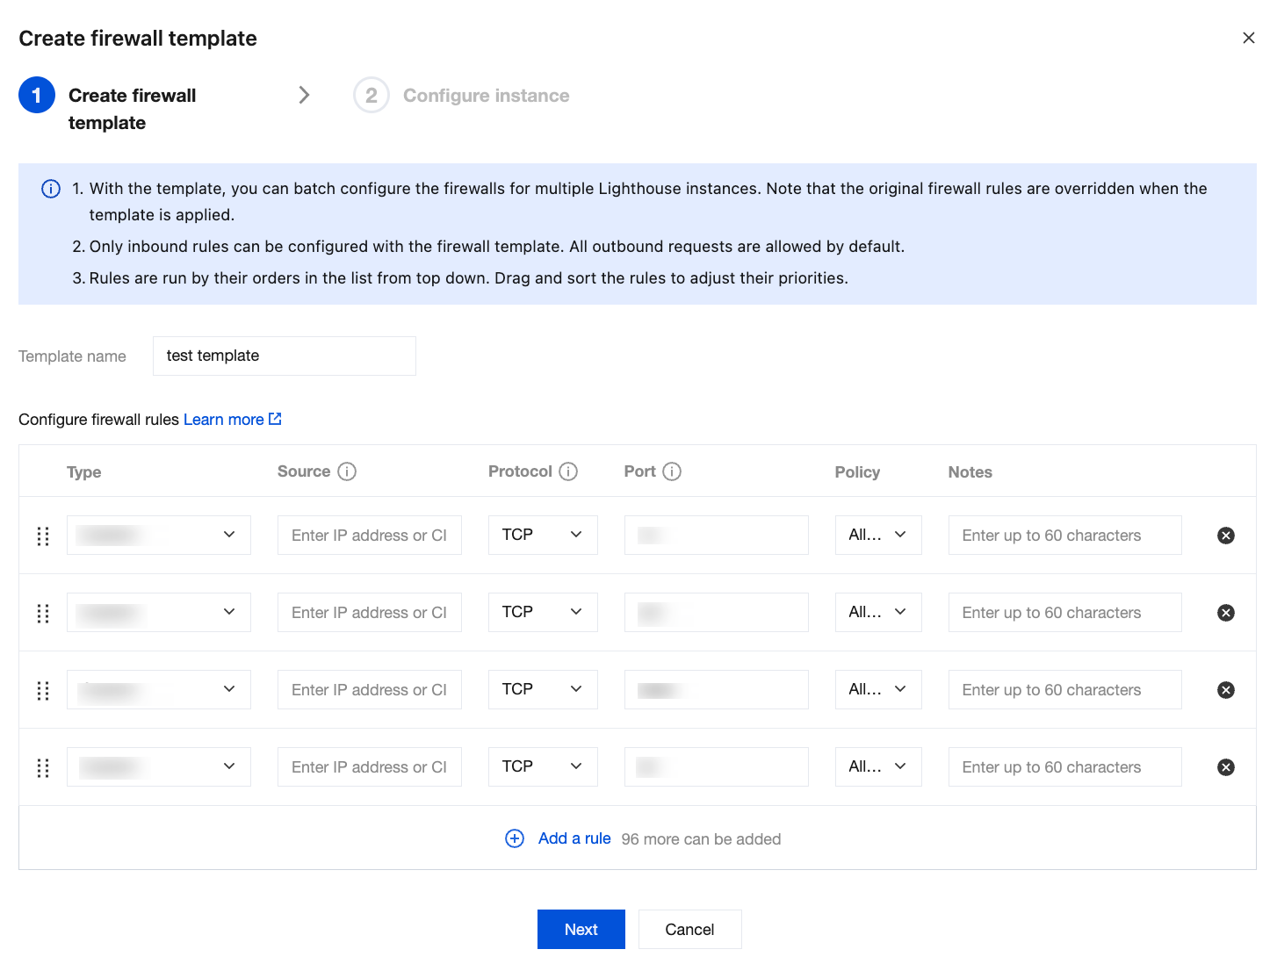This screenshot has height=971, width=1277.
Task: Open the Policy dropdown in the third rule
Action: pos(877,690)
